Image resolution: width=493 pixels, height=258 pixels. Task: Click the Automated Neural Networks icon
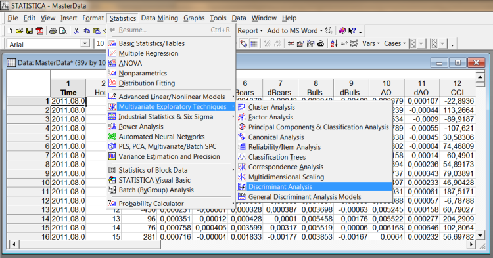click(x=112, y=137)
